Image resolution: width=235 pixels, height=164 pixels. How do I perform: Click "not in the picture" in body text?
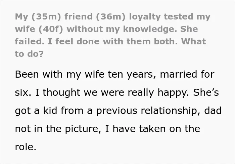tap(58, 129)
